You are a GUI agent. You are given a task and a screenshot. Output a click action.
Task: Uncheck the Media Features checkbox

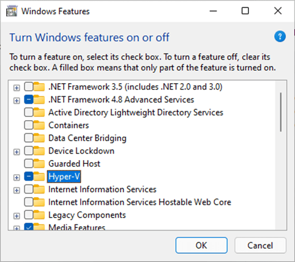point(28,227)
